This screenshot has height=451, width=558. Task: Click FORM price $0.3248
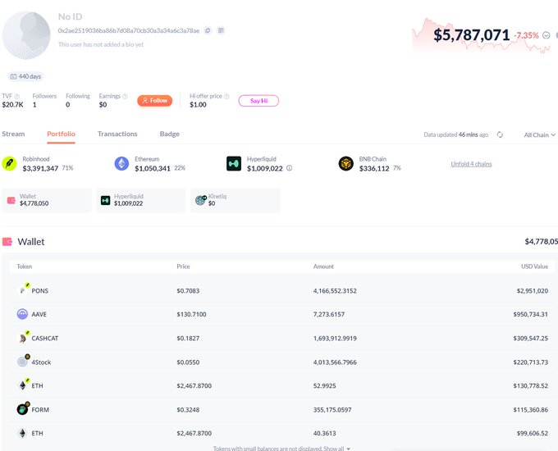(x=188, y=410)
